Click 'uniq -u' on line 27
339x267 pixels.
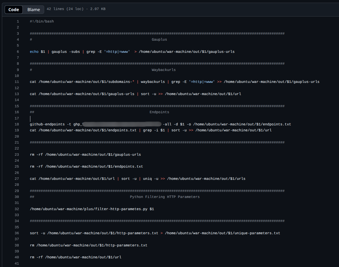(151, 179)
